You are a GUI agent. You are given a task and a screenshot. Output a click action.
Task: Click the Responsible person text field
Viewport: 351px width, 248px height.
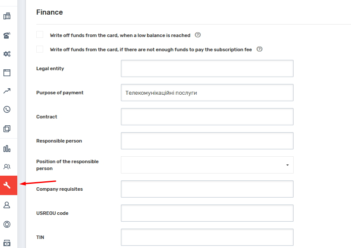click(x=207, y=141)
